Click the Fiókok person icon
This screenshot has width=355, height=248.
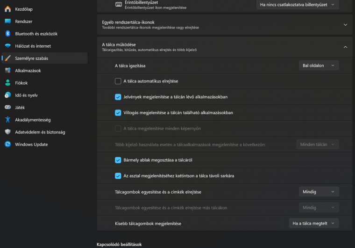coord(7,83)
